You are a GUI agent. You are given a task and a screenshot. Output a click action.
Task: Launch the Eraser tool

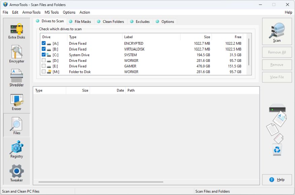17,102
